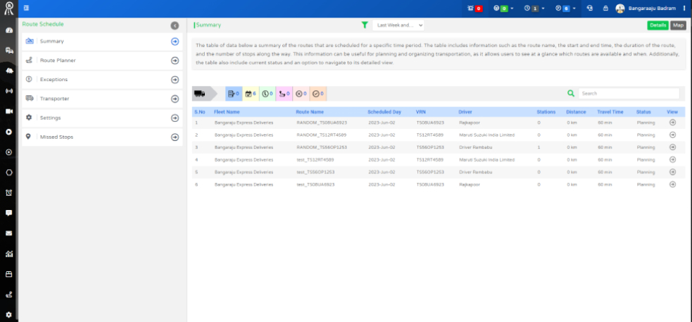The image size is (692, 322).
Task: Click the padlock icon in top bar
Action: pyautogui.click(x=605, y=8)
